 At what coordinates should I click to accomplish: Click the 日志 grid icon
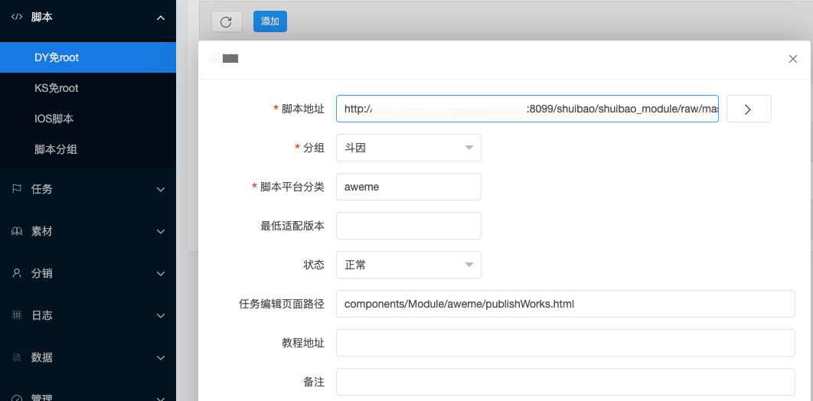(17, 315)
